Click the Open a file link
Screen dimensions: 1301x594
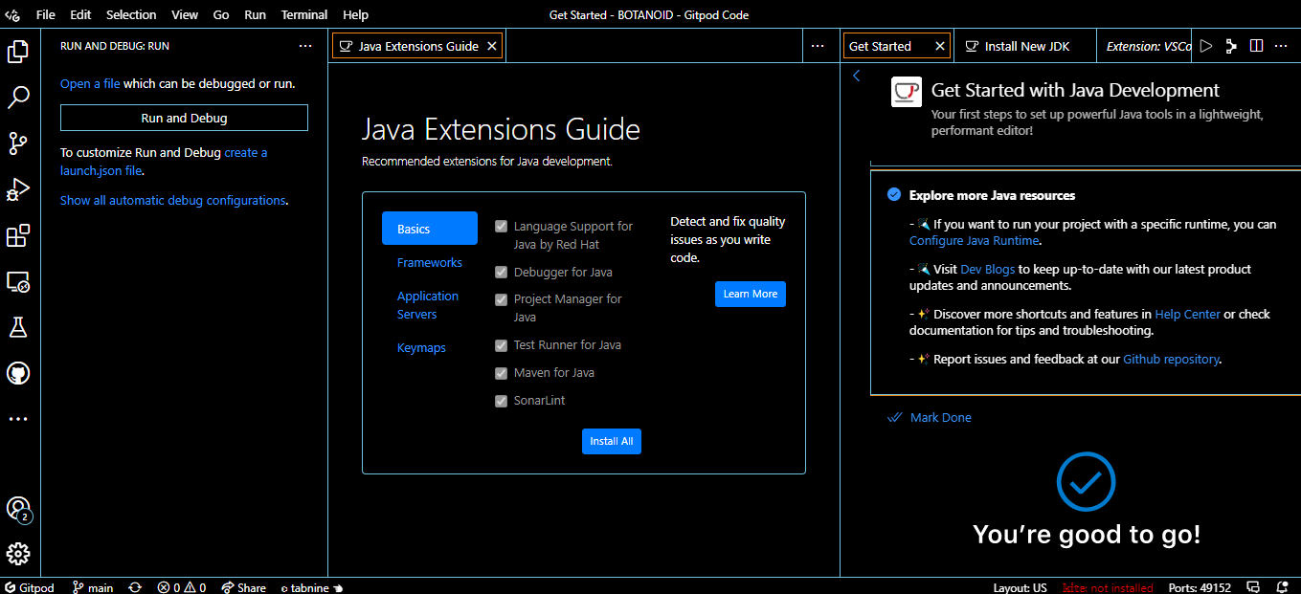tap(90, 83)
